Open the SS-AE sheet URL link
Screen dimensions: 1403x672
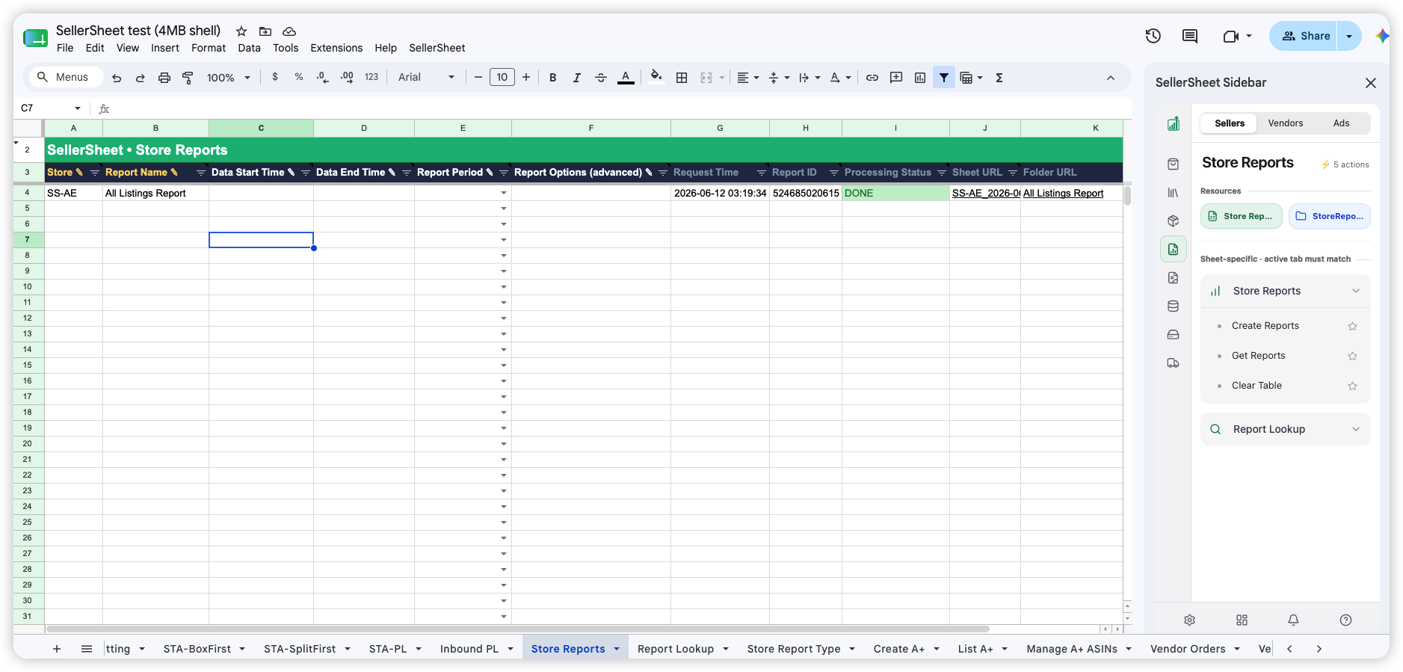986,193
